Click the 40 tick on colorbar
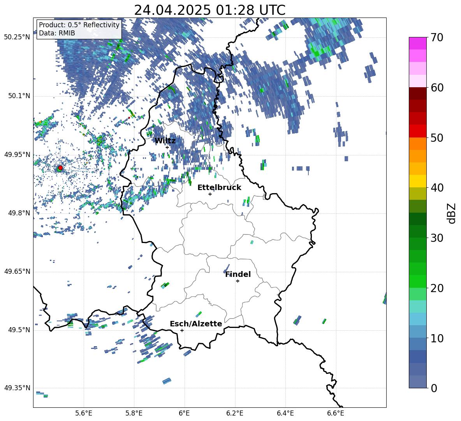Screen dimensions: 461x421 pos(437,188)
